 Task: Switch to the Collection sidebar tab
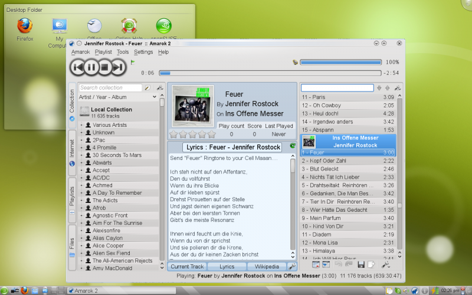click(72, 105)
